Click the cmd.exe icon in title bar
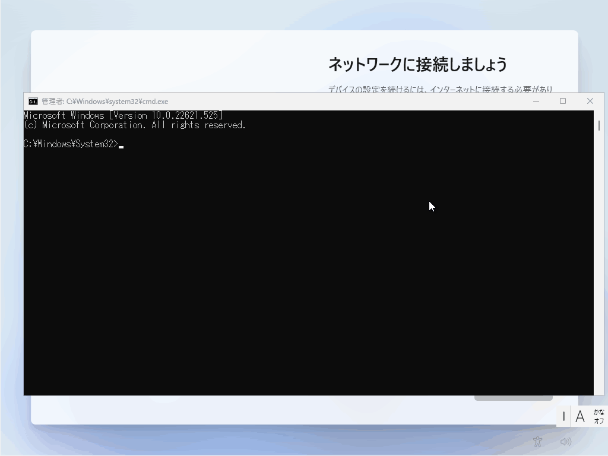The width and height of the screenshot is (608, 456). click(x=33, y=101)
